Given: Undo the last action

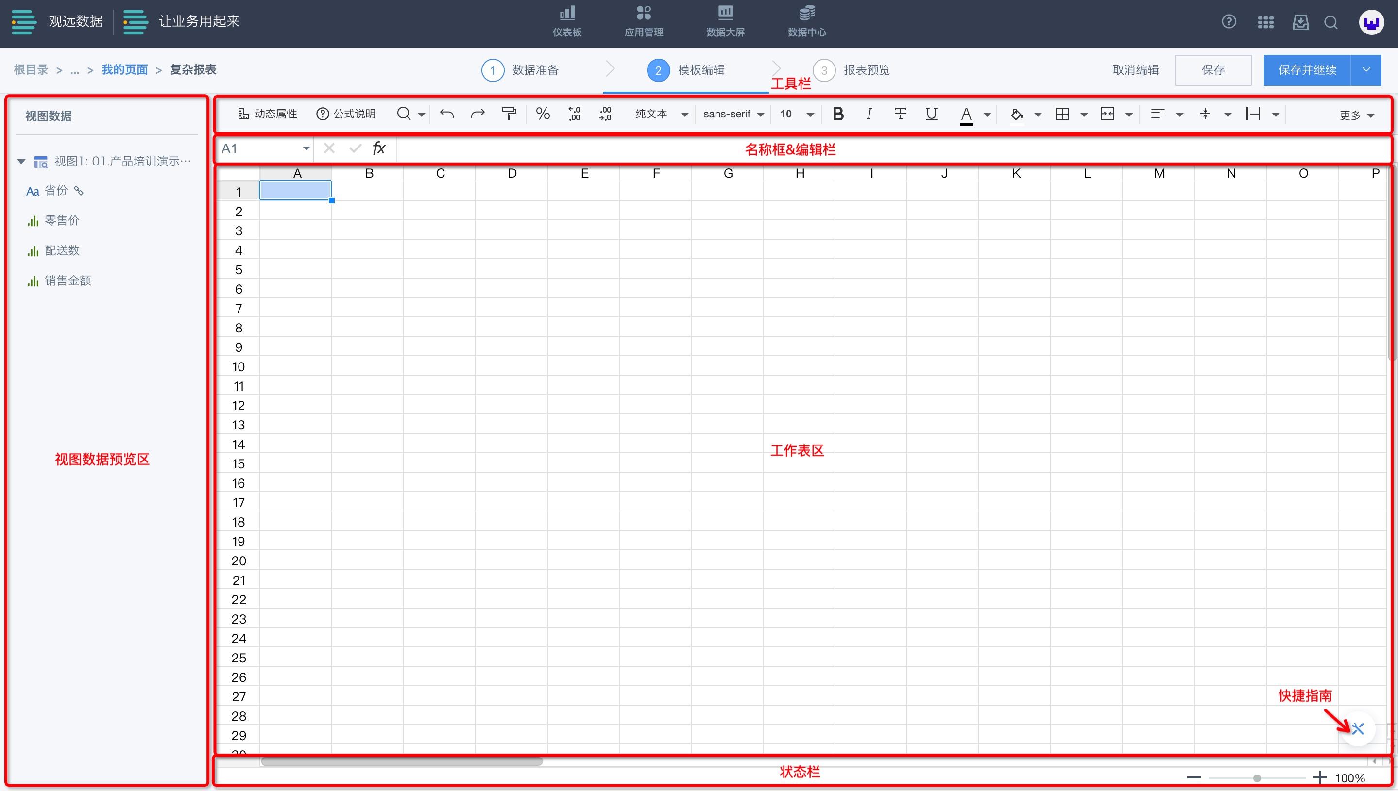Looking at the screenshot, I should pyautogui.click(x=447, y=114).
